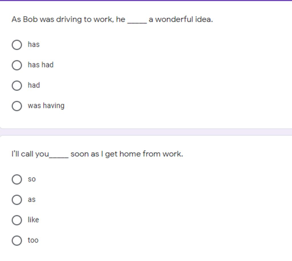Click the 'like' answer label text
This screenshot has width=292, height=261.
(33, 220)
